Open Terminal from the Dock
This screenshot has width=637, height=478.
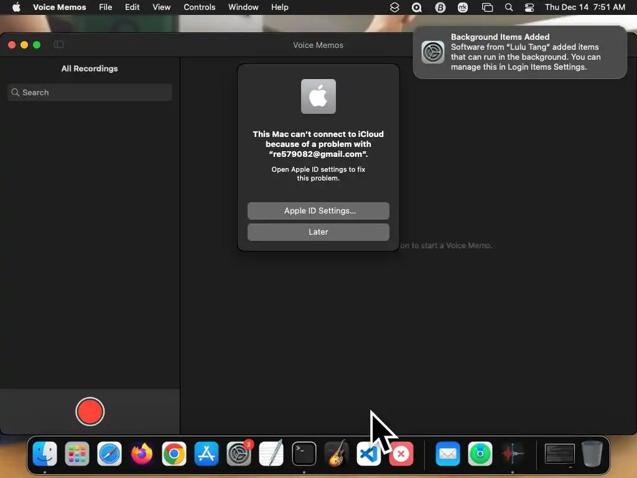click(x=304, y=453)
